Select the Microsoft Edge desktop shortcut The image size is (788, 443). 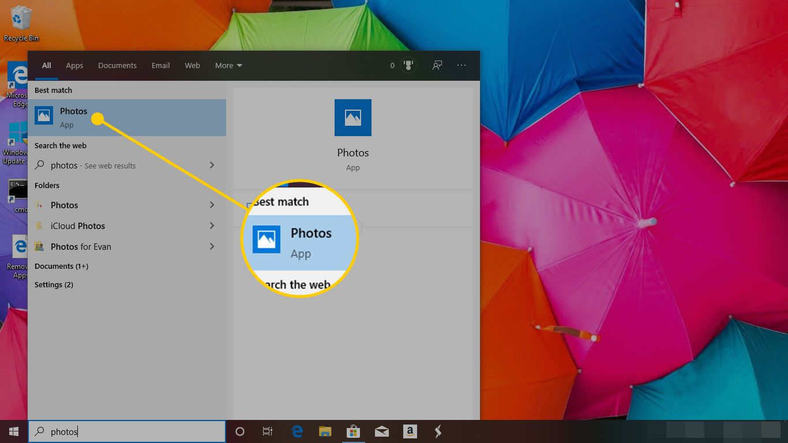(x=17, y=85)
